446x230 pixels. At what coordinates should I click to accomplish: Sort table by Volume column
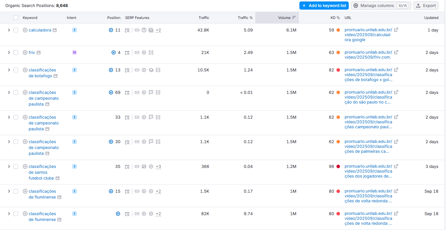[284, 18]
